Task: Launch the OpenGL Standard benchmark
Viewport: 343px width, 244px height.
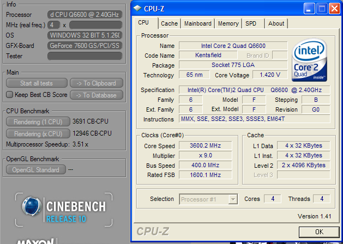Action: coord(36,169)
